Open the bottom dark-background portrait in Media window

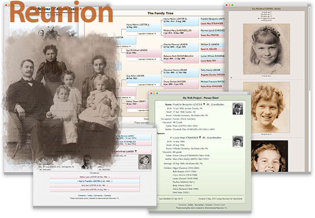tap(269, 156)
